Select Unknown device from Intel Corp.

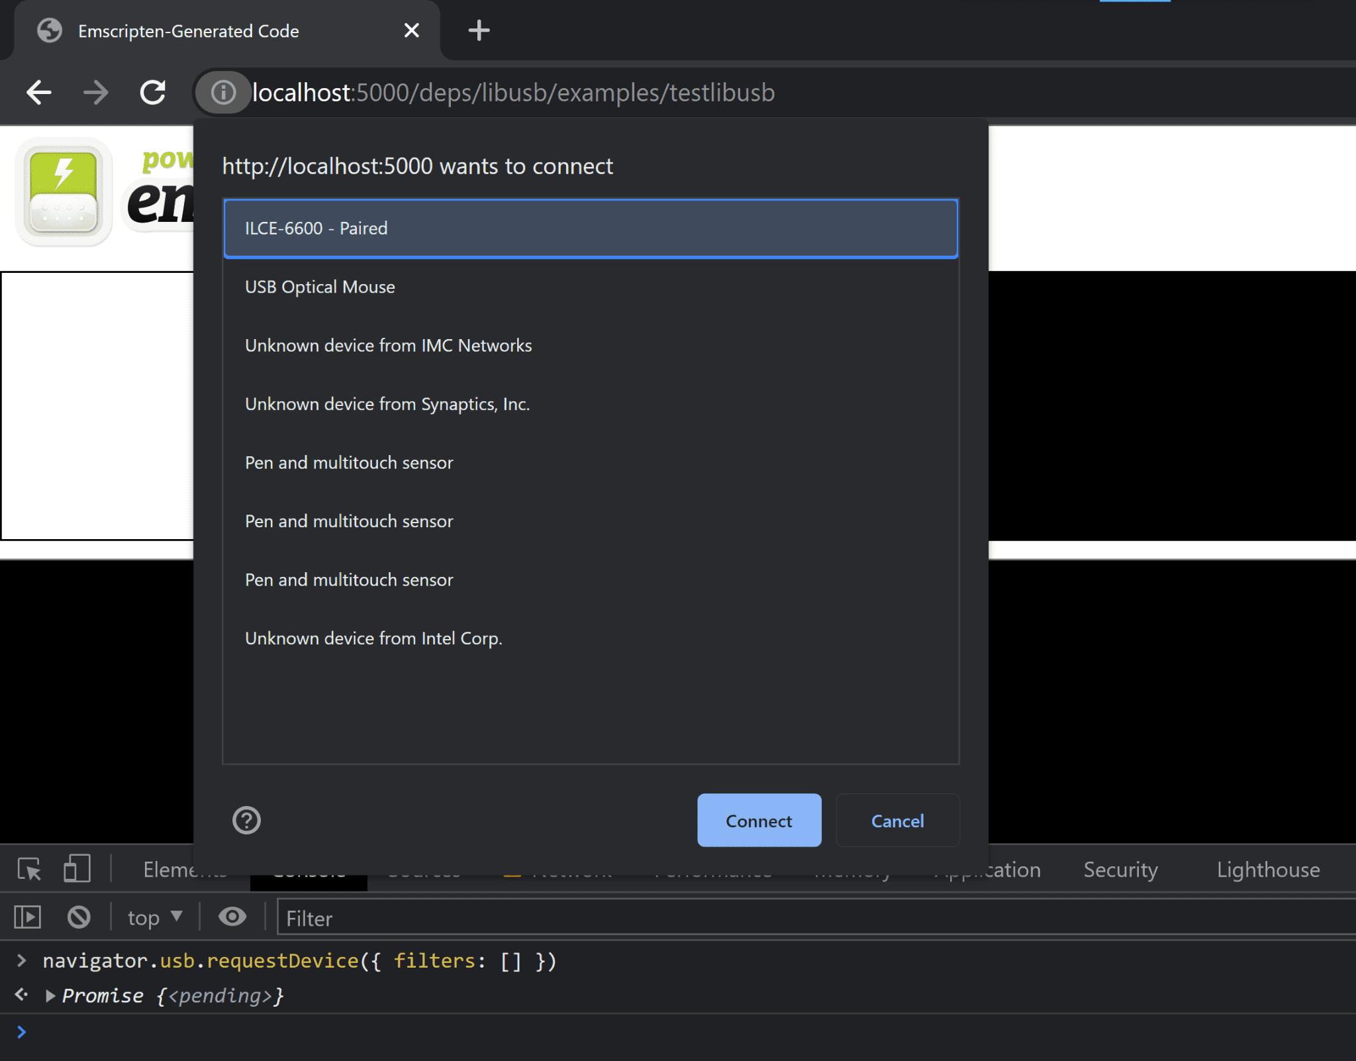pos(372,637)
